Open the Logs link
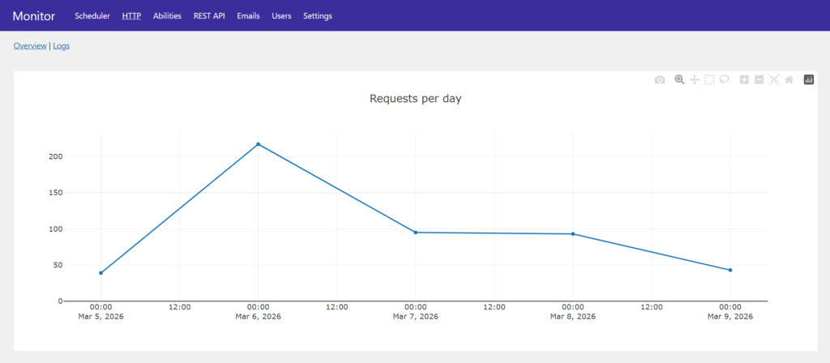830x363 pixels. [62, 46]
